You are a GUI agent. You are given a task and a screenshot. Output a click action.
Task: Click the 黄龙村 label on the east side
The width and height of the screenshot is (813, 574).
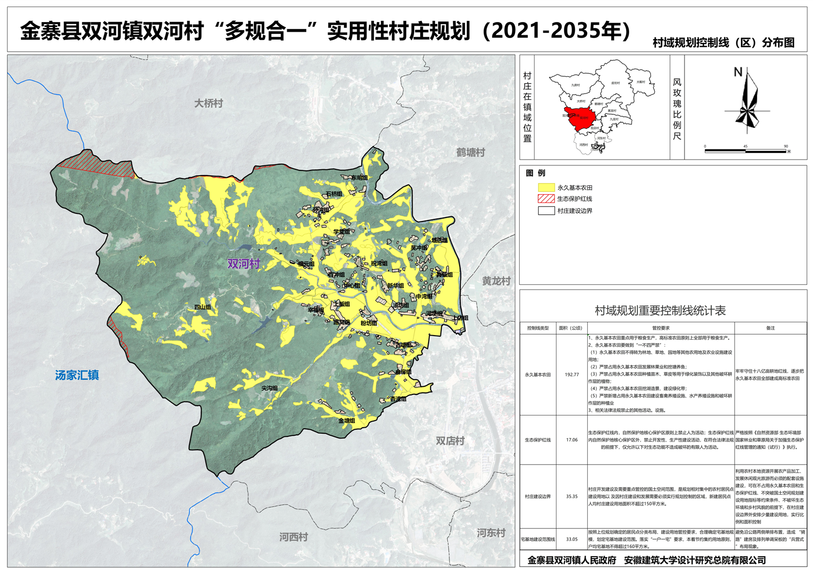pyautogui.click(x=496, y=281)
